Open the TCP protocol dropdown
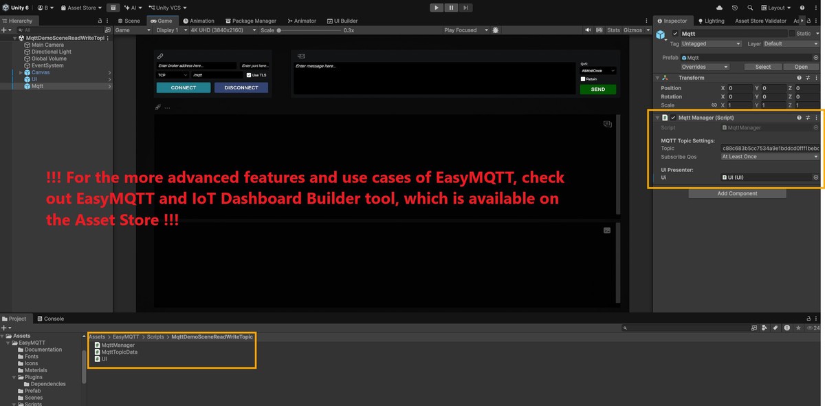This screenshot has width=825, height=406. tap(173, 75)
